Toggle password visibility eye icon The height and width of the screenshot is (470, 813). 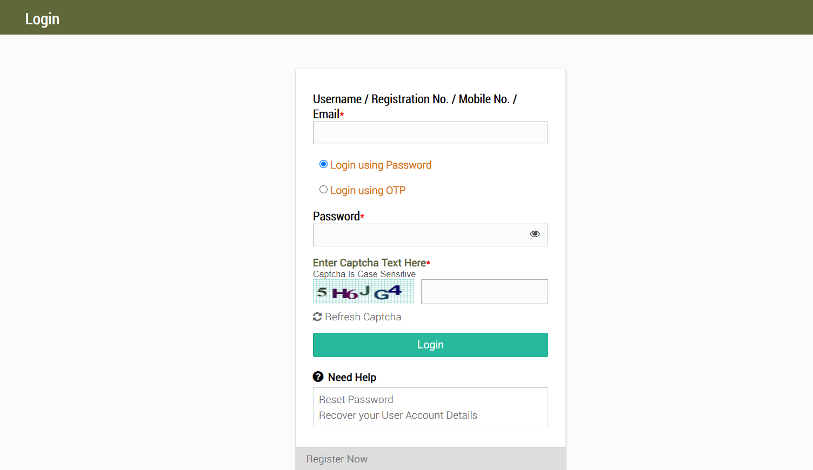pyautogui.click(x=535, y=234)
